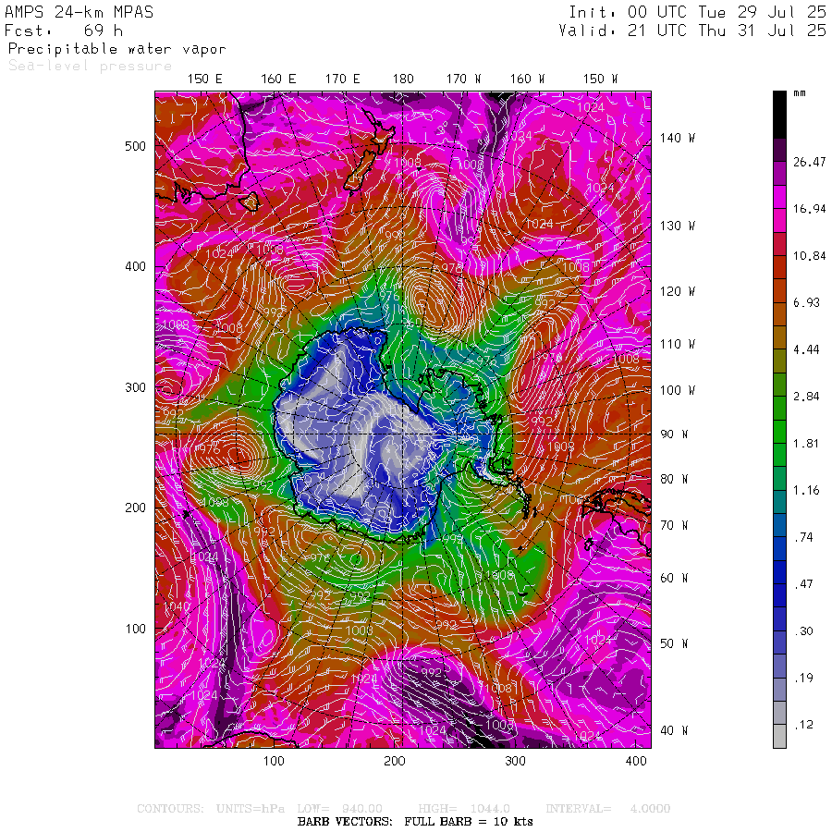Screen dimensions: 832x832
Task: Click the light gray swatch at the colorbar bottom
Action: pyautogui.click(x=779, y=736)
